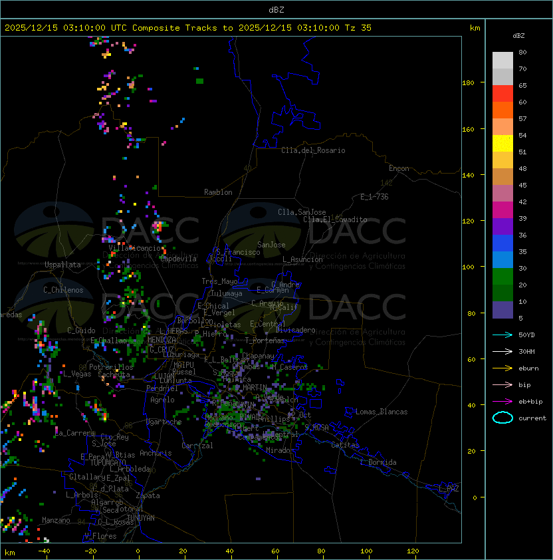Click the bright yellow swatch in dBZ scale
553x560 pixels.
pos(502,144)
